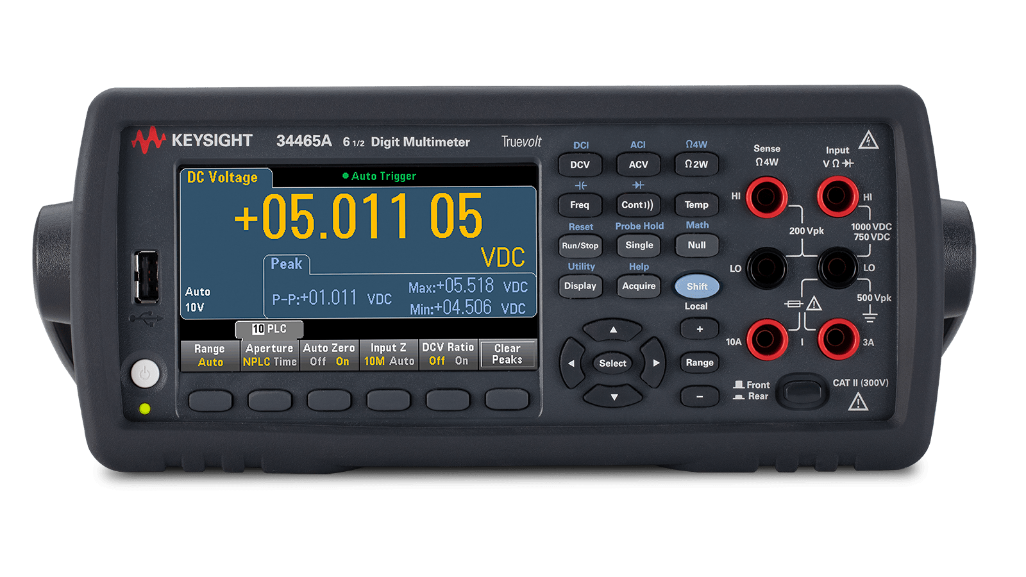Screen dimensions: 1026x577
Task: Click the front USB port
Action: [146, 277]
